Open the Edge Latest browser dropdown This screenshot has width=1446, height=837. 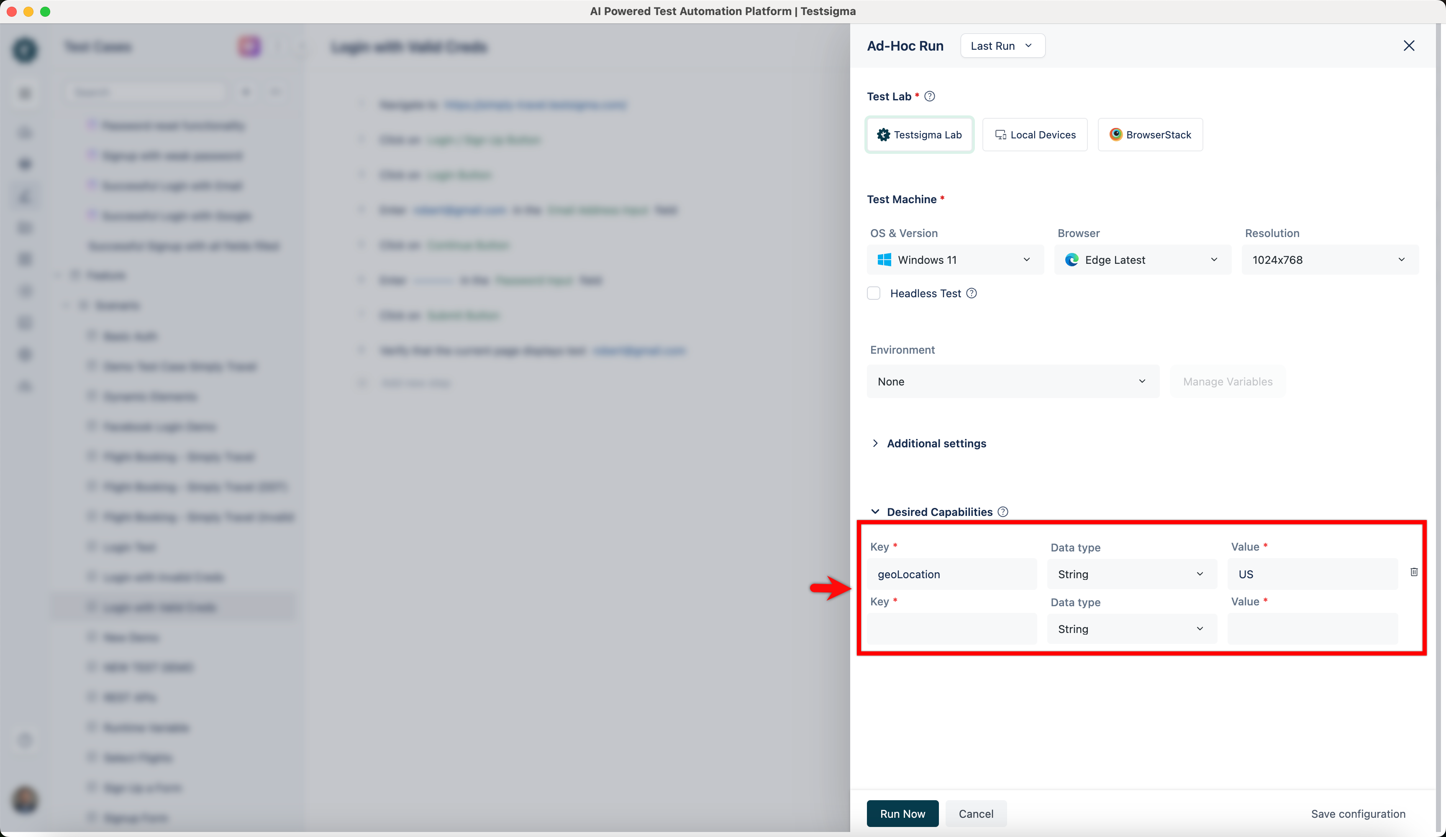[1142, 260]
